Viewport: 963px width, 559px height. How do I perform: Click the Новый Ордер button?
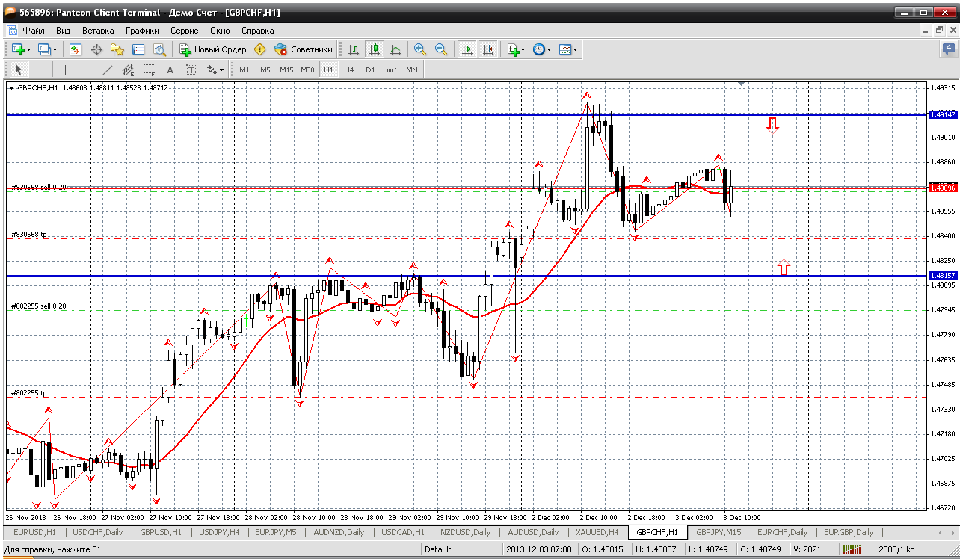point(212,49)
